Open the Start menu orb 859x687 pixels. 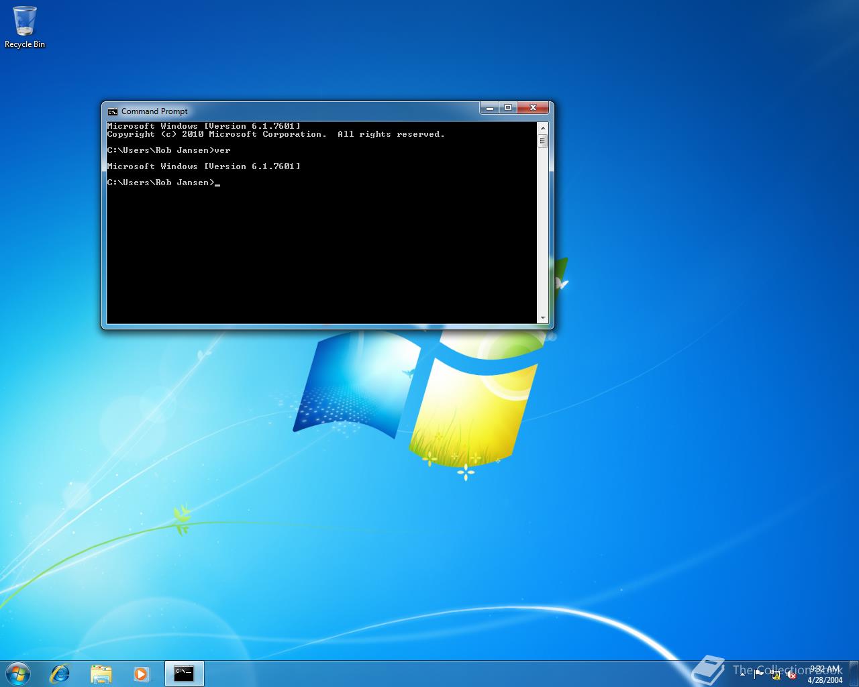coord(18,673)
